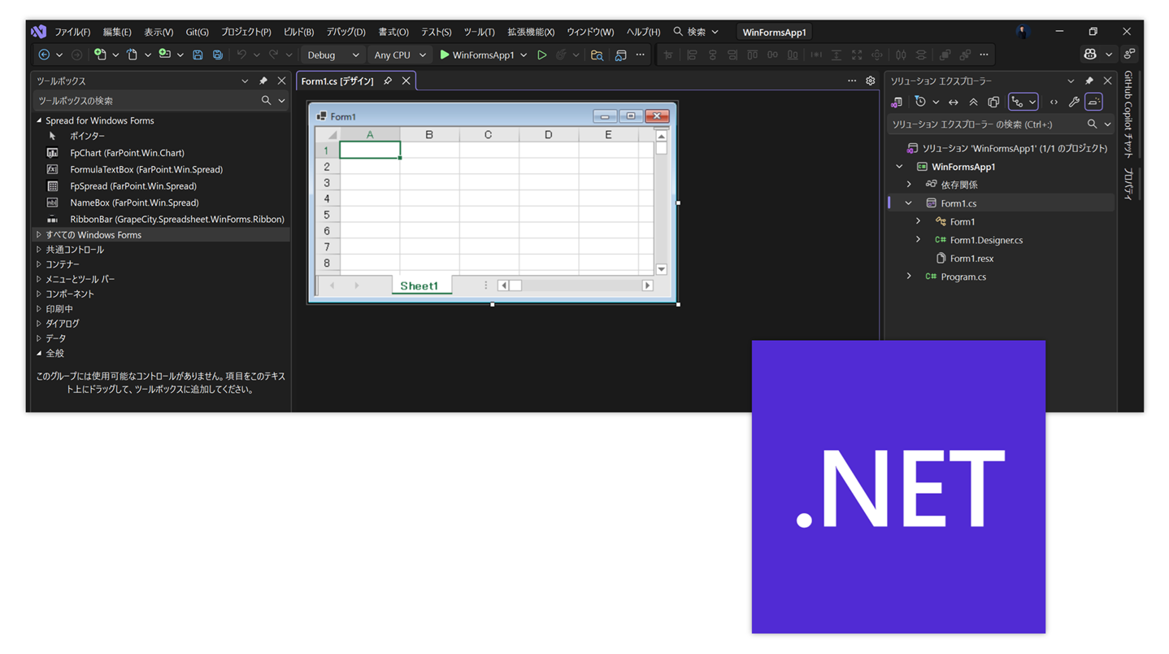Click the Navigate Backward arrow icon
Viewport: 1169px width, 654px height.
pyautogui.click(x=44, y=54)
